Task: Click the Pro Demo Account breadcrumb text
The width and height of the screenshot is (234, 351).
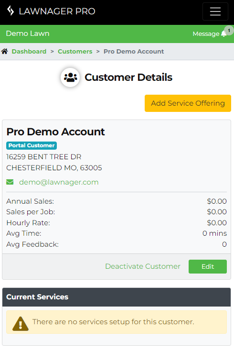Action: (x=134, y=52)
